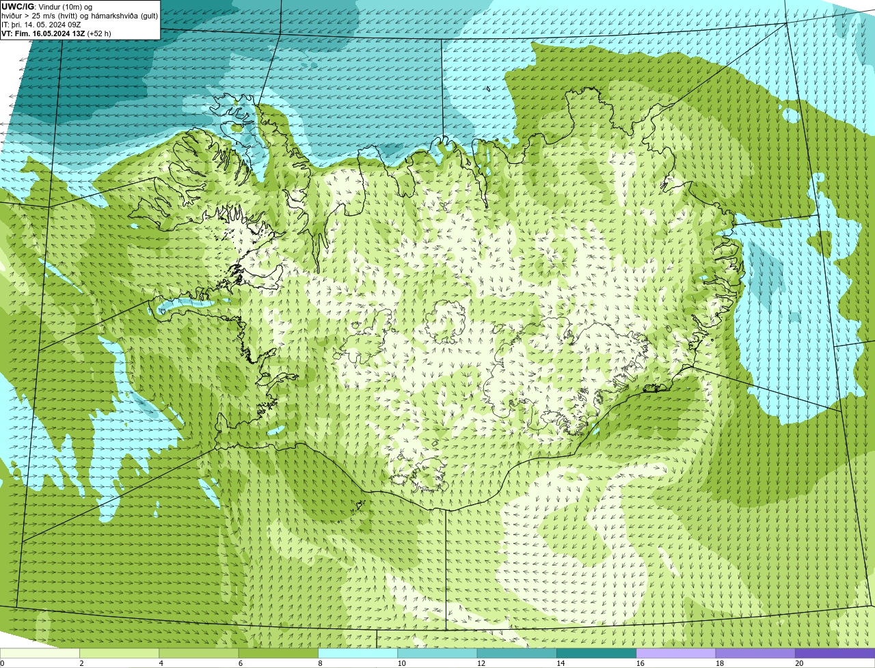Click the legend scale label "2"
This screenshot has width=875, height=668.
[x=81, y=663]
